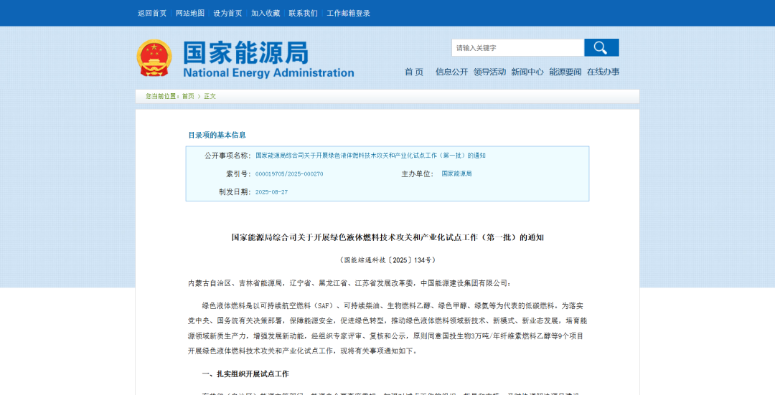Click the national emblem logo
Viewport: 775px width, 395px height.
tap(154, 58)
